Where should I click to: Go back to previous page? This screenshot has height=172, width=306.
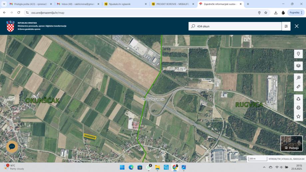click(4, 13)
